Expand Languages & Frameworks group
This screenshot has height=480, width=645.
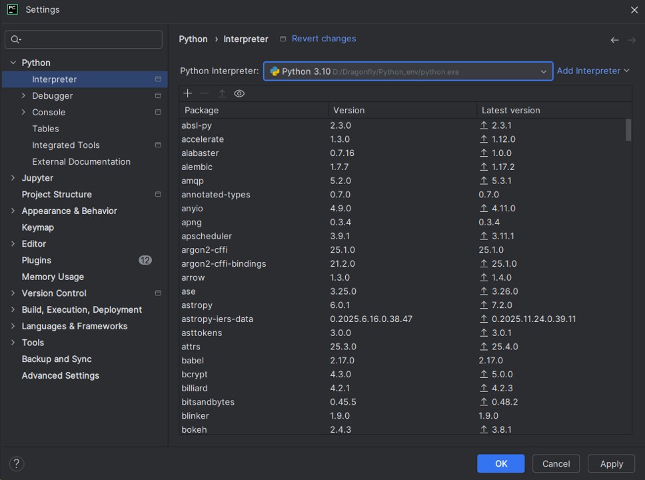pos(13,326)
